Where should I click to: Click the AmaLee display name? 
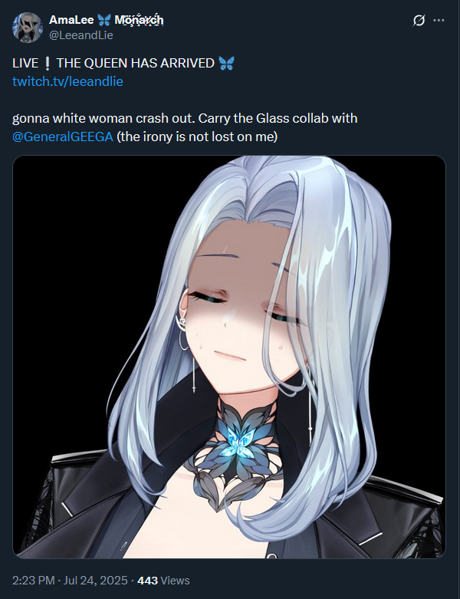point(71,20)
